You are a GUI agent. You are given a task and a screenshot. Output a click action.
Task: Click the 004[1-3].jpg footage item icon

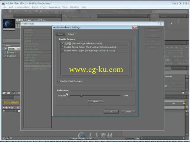point(6,49)
